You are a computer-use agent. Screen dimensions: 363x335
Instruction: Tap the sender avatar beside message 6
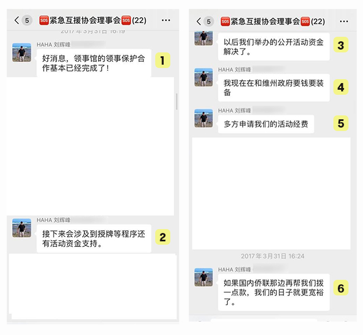203,277
